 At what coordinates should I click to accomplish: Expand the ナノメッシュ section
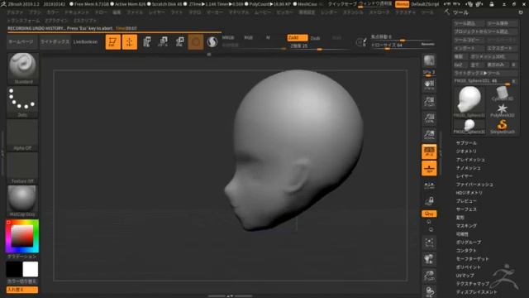pos(469,168)
